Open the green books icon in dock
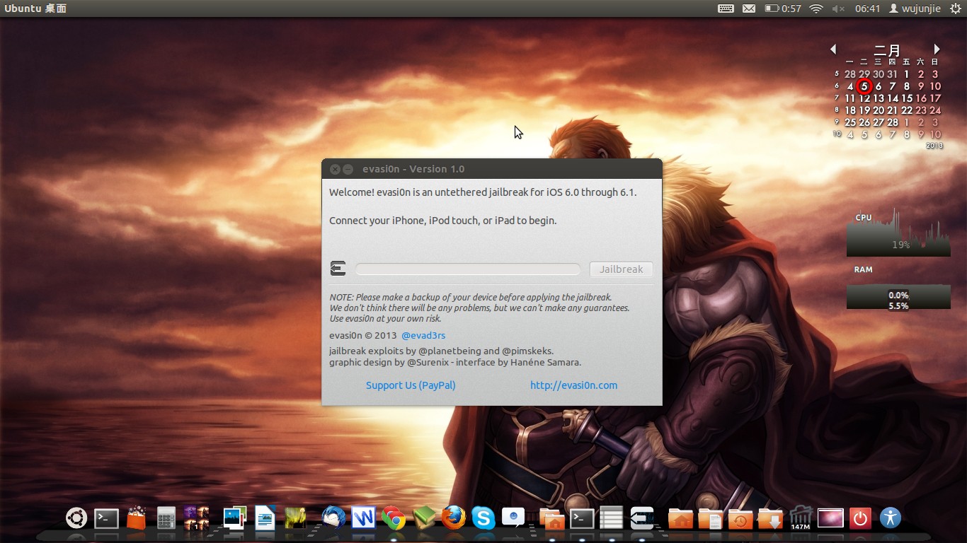 pyautogui.click(x=424, y=518)
